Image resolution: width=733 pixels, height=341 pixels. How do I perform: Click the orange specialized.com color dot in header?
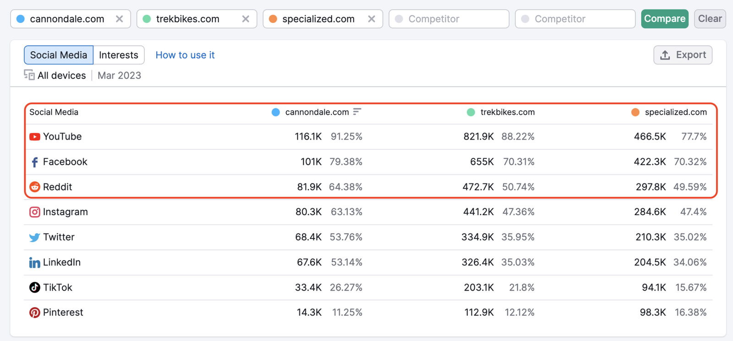pos(635,112)
